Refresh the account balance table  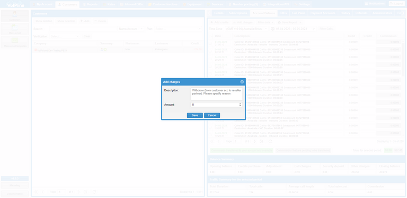tap(270, 142)
